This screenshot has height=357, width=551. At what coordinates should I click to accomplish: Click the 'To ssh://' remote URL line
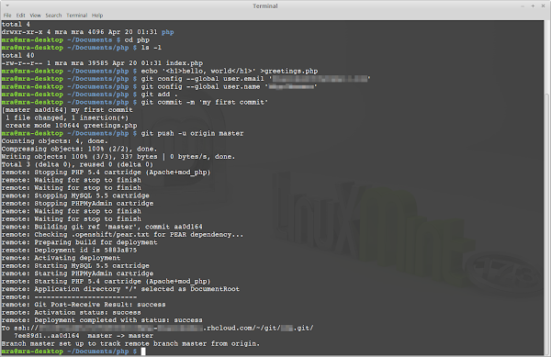157,328
